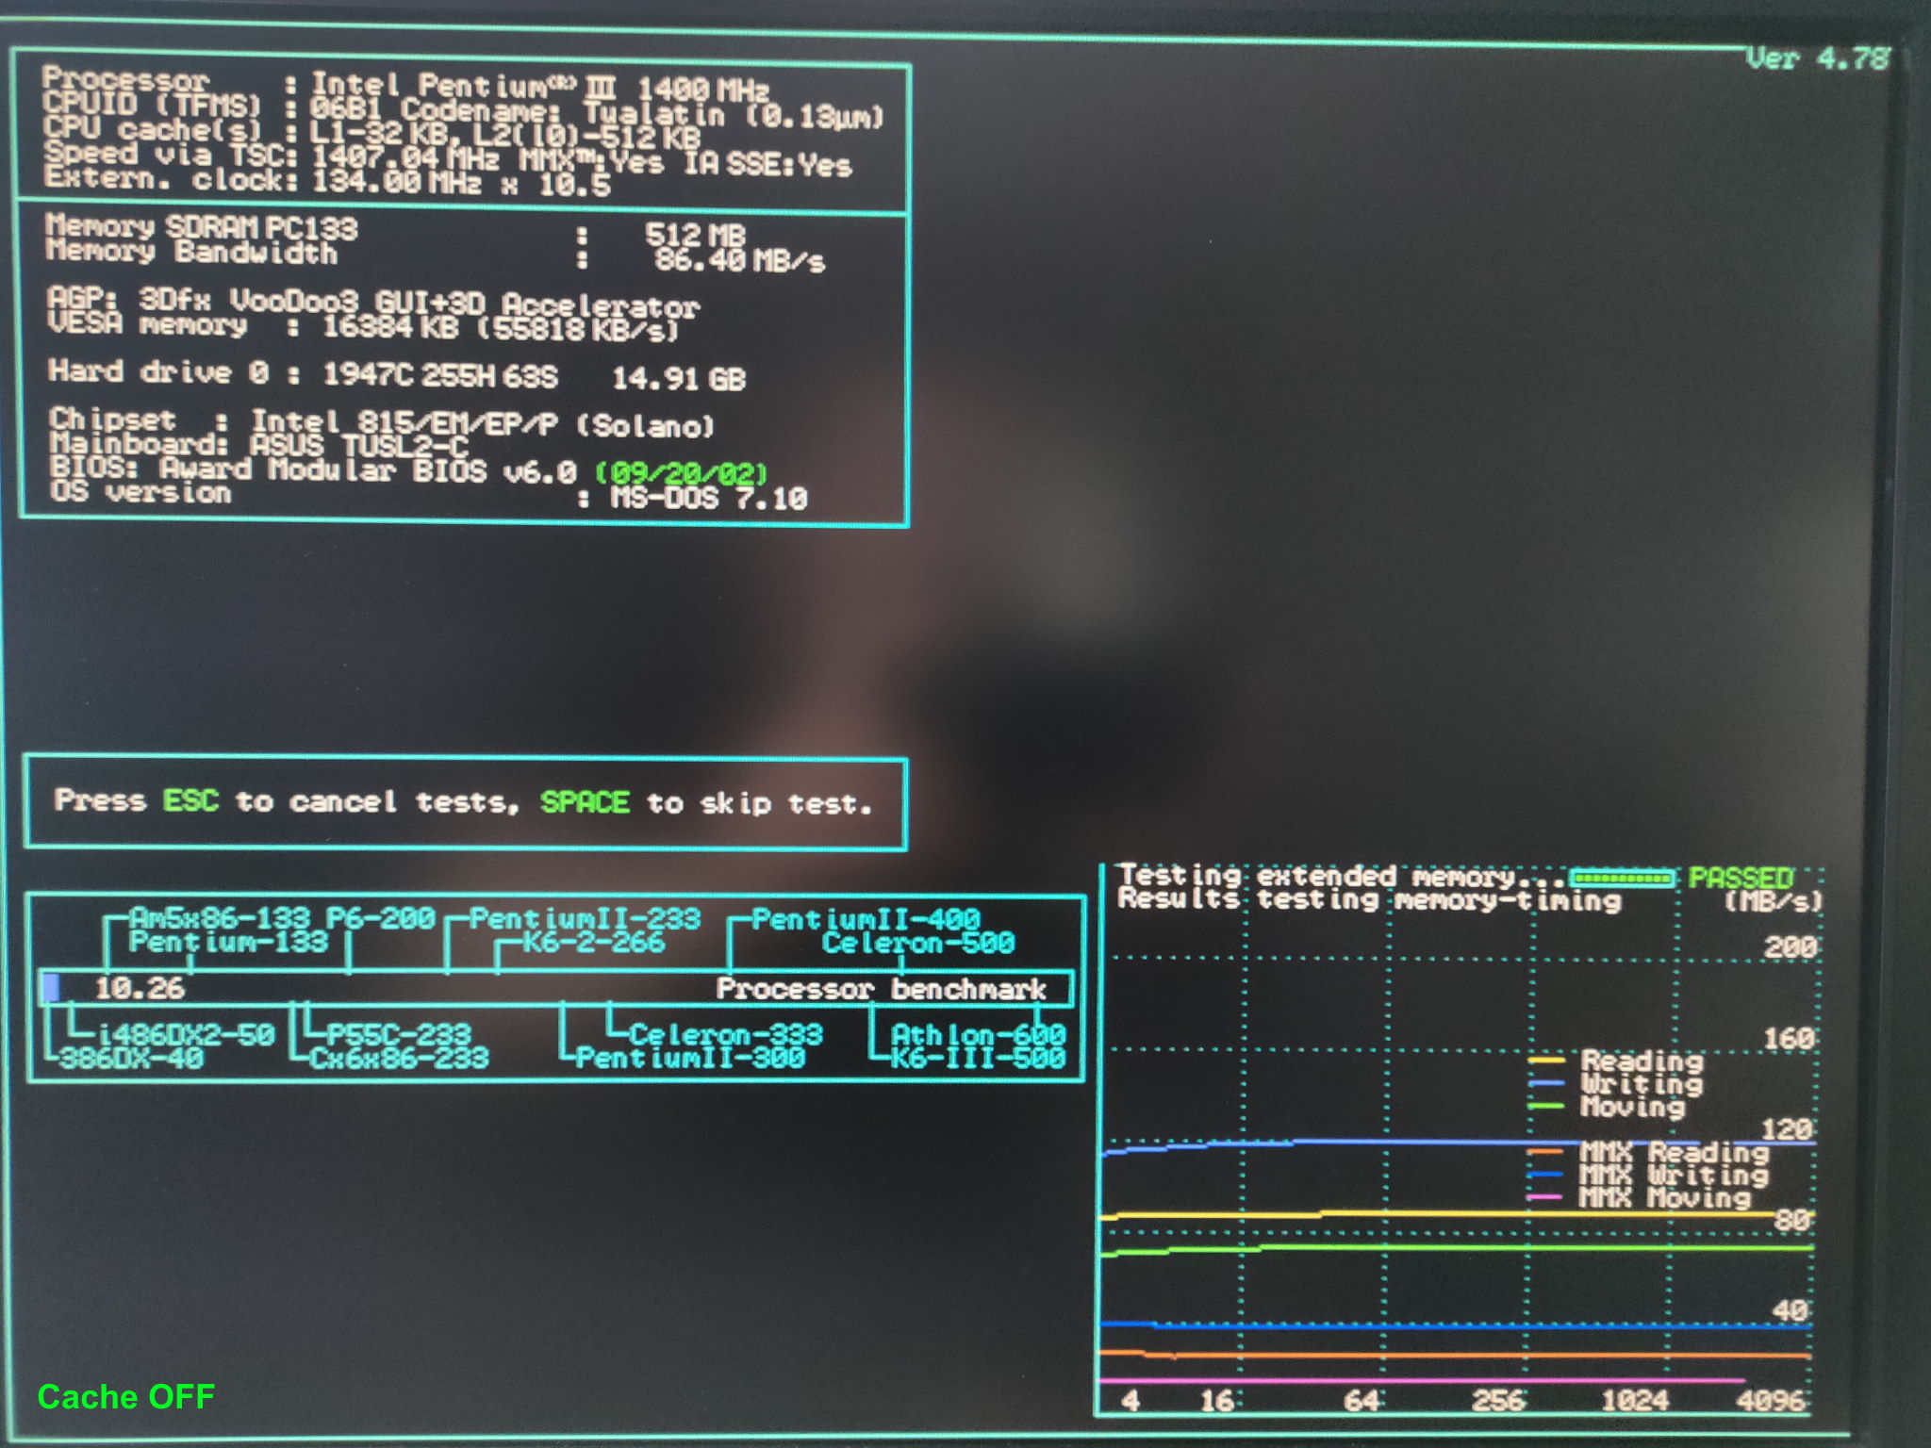
Task: Click the 'Cx6x86-233' reference CPU marker
Action: click(399, 1058)
